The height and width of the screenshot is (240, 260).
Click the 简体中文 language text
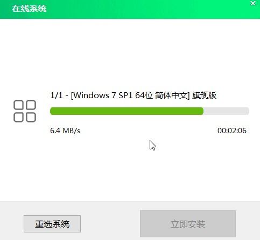(x=171, y=95)
